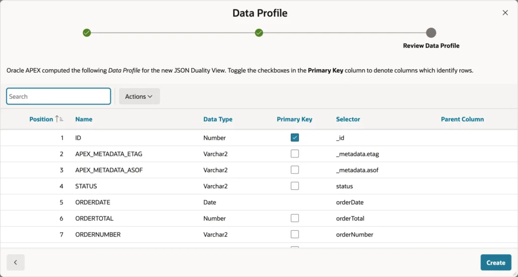Click the Data Type column header
The width and height of the screenshot is (518, 277).
(x=218, y=119)
